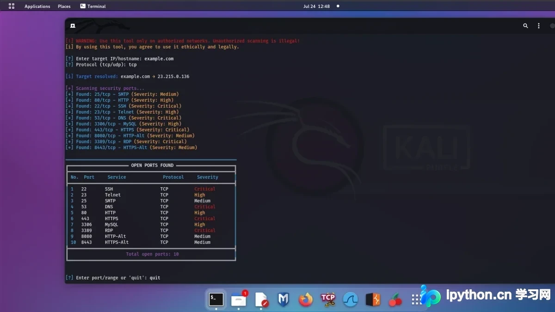Viewport: 555px width, 312px height.
Task: Click the Severity column header in the table
Action: tap(208, 177)
